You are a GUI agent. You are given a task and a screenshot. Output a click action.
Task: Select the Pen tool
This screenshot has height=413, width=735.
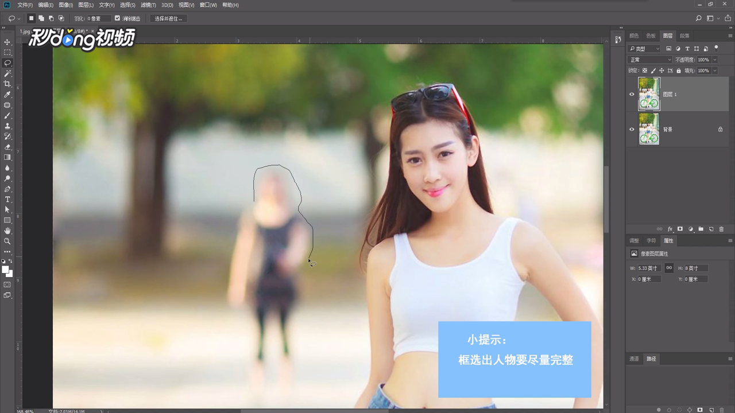click(7, 189)
